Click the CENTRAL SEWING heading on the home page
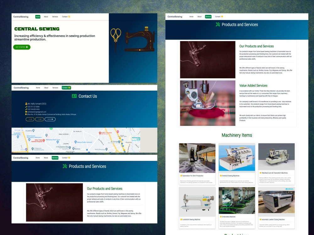The height and width of the screenshot is (235, 314). [x=37, y=29]
